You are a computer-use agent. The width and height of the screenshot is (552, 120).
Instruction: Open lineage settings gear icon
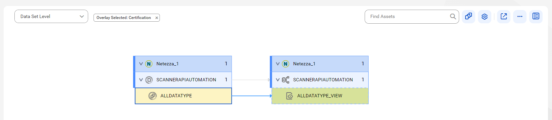tap(484, 16)
